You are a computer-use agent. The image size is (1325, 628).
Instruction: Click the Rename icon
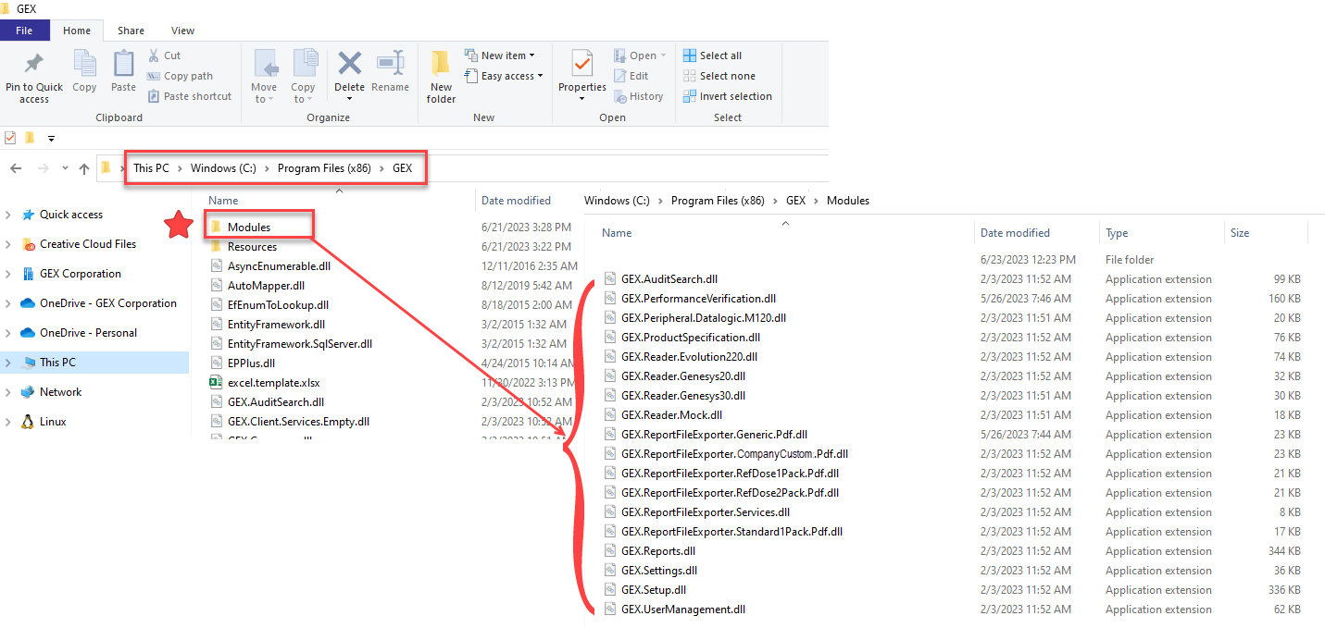pyautogui.click(x=390, y=63)
